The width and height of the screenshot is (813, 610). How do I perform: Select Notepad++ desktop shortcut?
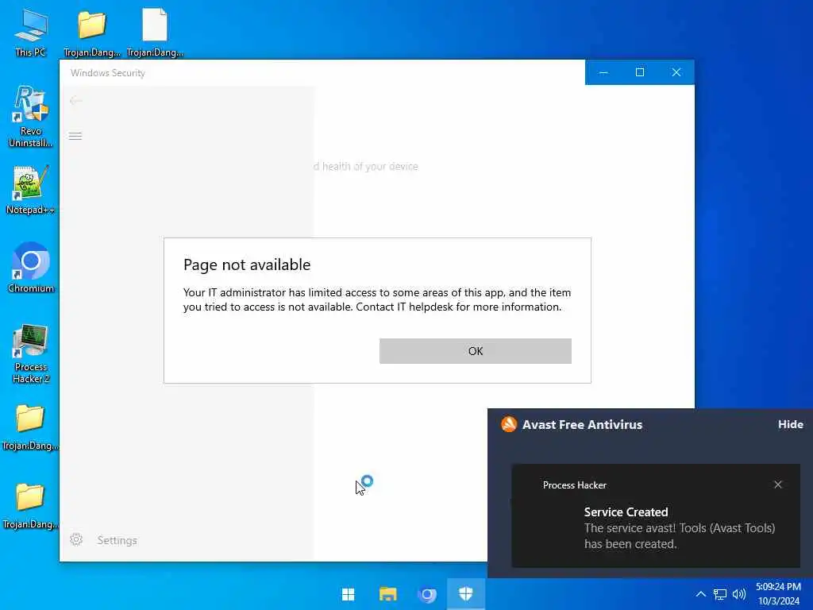click(30, 191)
